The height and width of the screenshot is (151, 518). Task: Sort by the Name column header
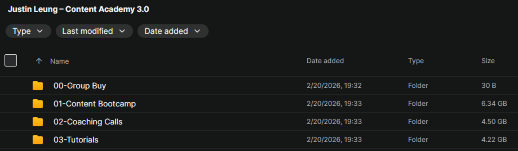60,61
